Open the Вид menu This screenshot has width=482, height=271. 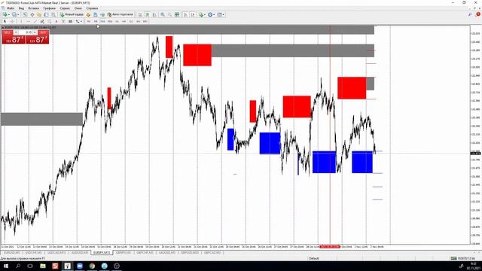click(x=21, y=8)
